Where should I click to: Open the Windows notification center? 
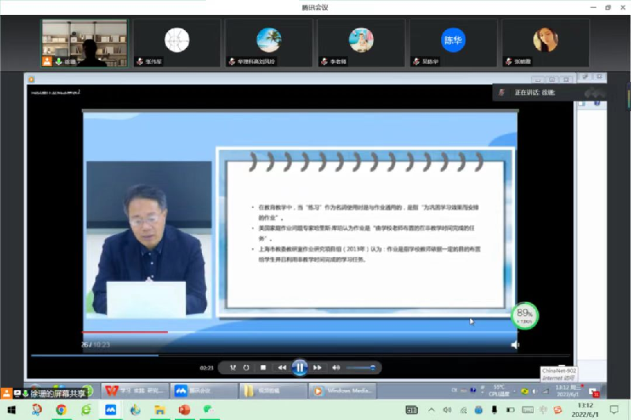614,410
